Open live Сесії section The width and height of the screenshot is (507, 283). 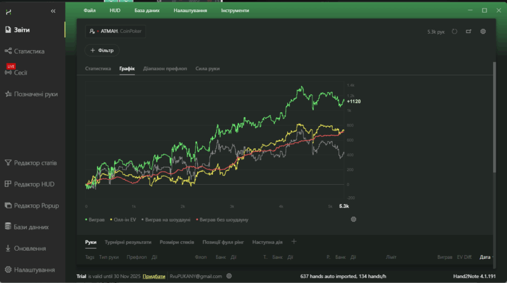tap(20, 73)
